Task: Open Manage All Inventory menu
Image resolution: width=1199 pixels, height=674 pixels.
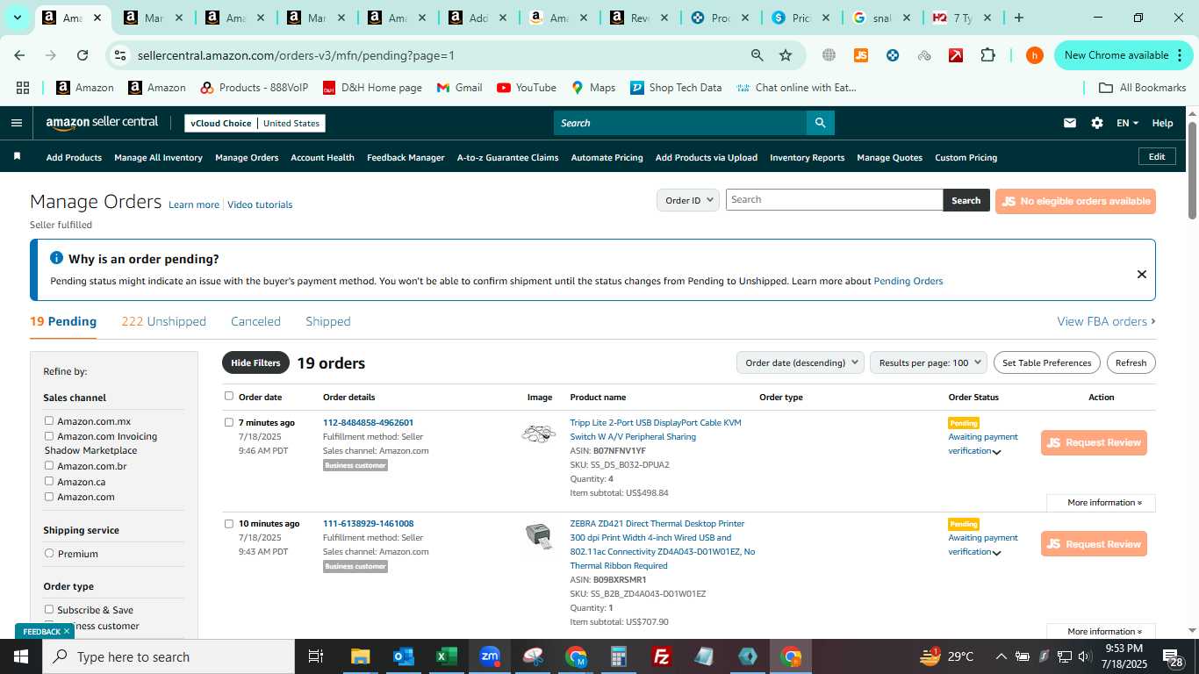Action: coord(158,158)
